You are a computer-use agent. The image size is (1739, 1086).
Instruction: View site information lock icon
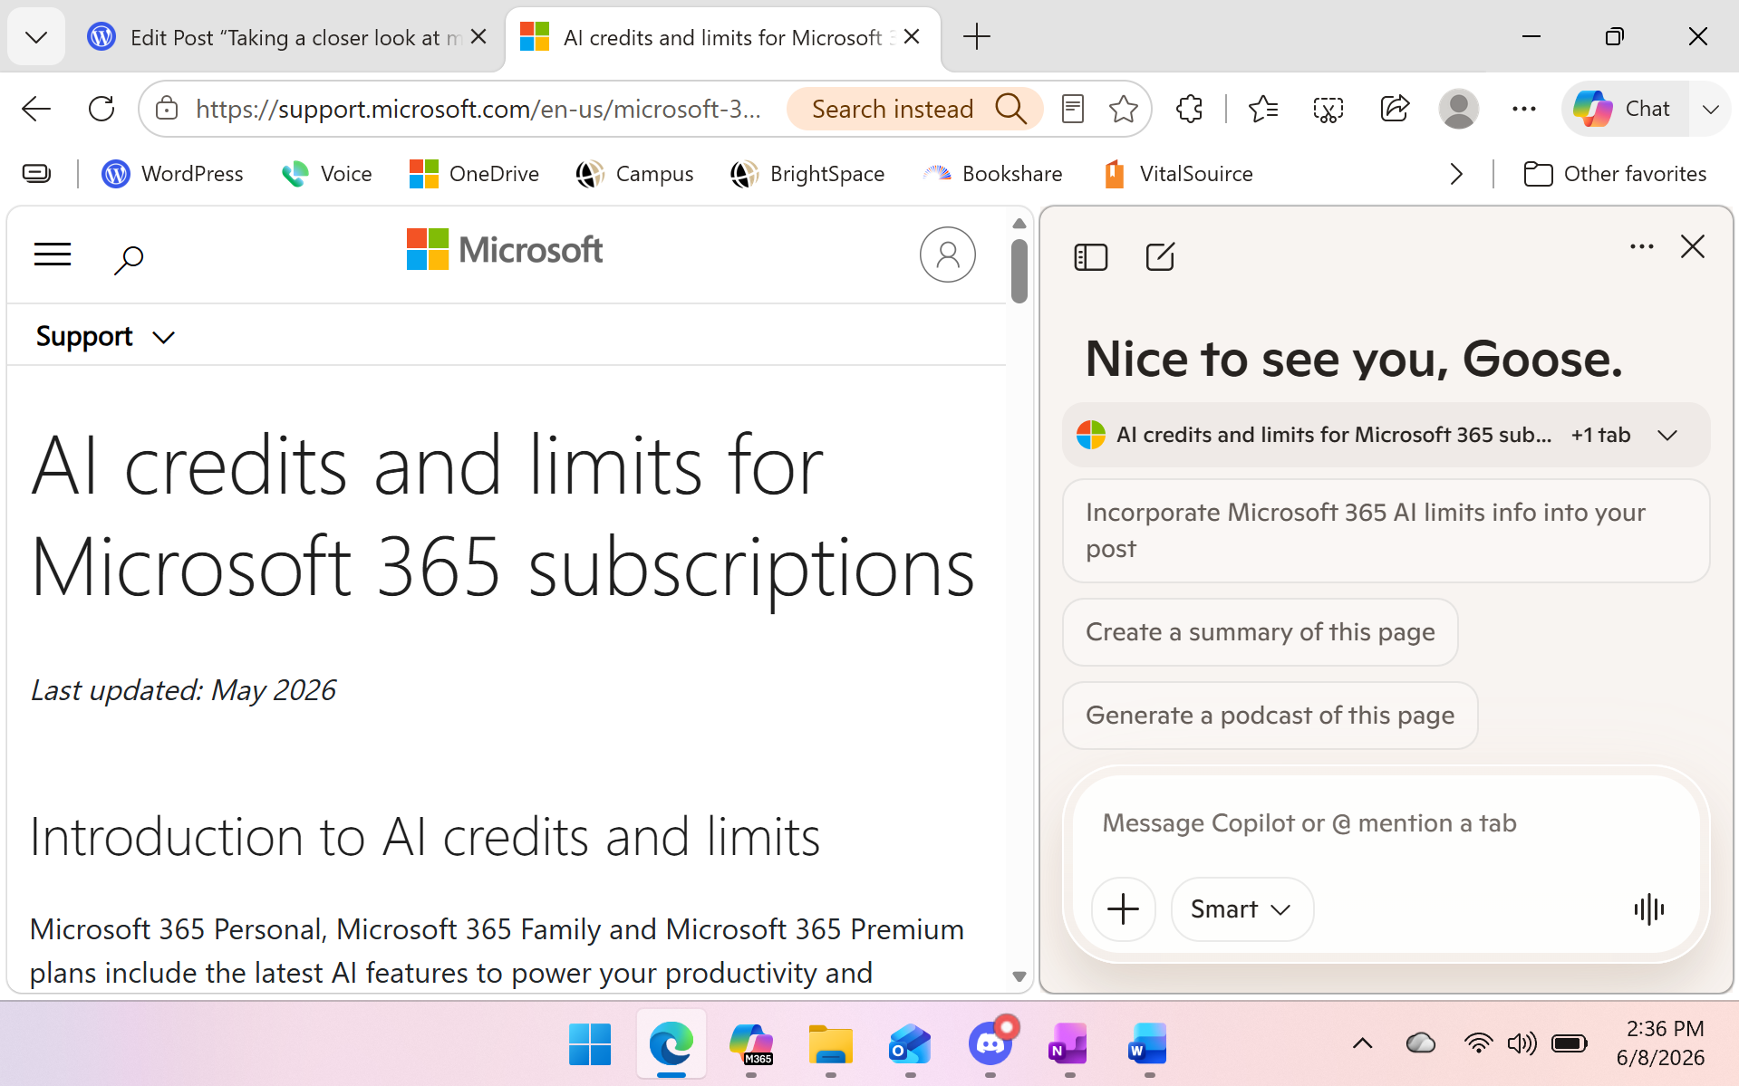click(x=167, y=110)
